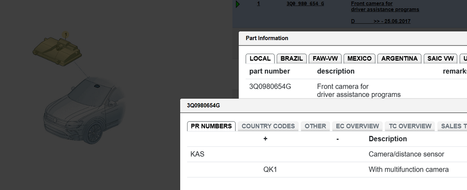The height and width of the screenshot is (190, 467).
Task: Click the 'description' column header in Part Information
Action: pos(336,71)
